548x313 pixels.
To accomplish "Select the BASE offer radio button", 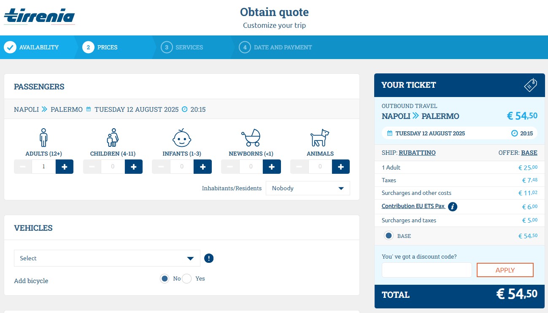I will (389, 236).
